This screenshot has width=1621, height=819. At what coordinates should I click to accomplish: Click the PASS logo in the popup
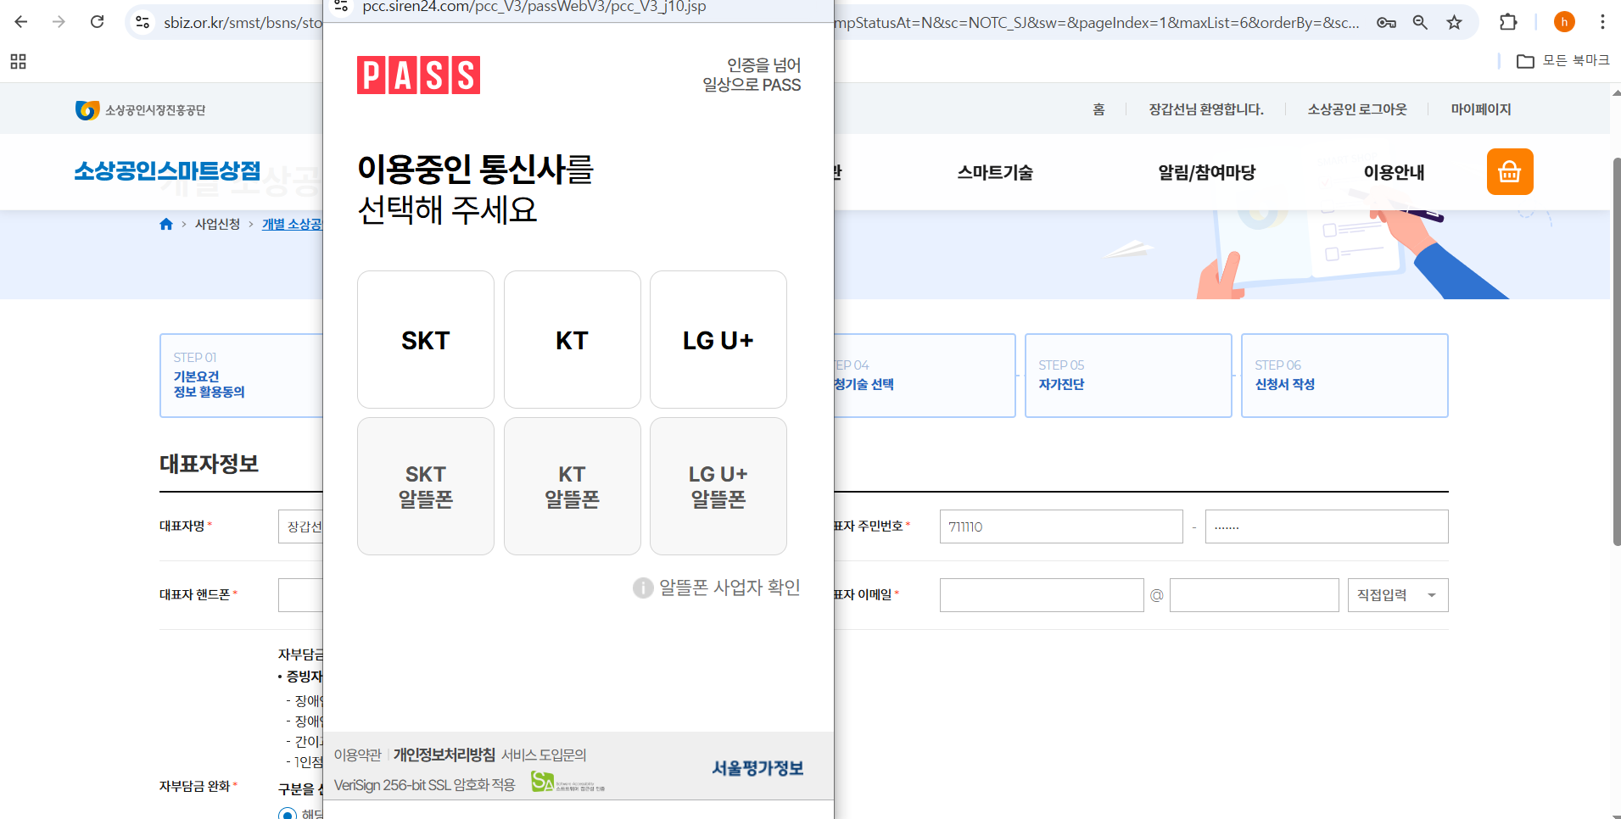(x=418, y=75)
